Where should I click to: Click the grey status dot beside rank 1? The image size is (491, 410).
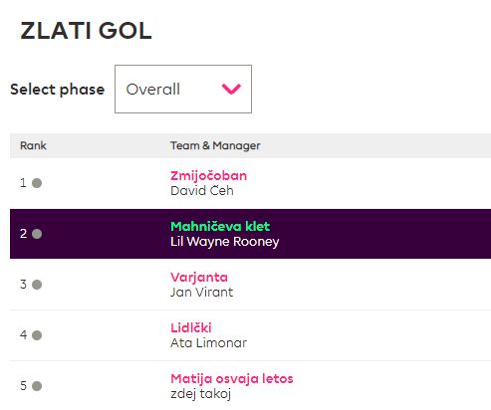click(x=37, y=183)
